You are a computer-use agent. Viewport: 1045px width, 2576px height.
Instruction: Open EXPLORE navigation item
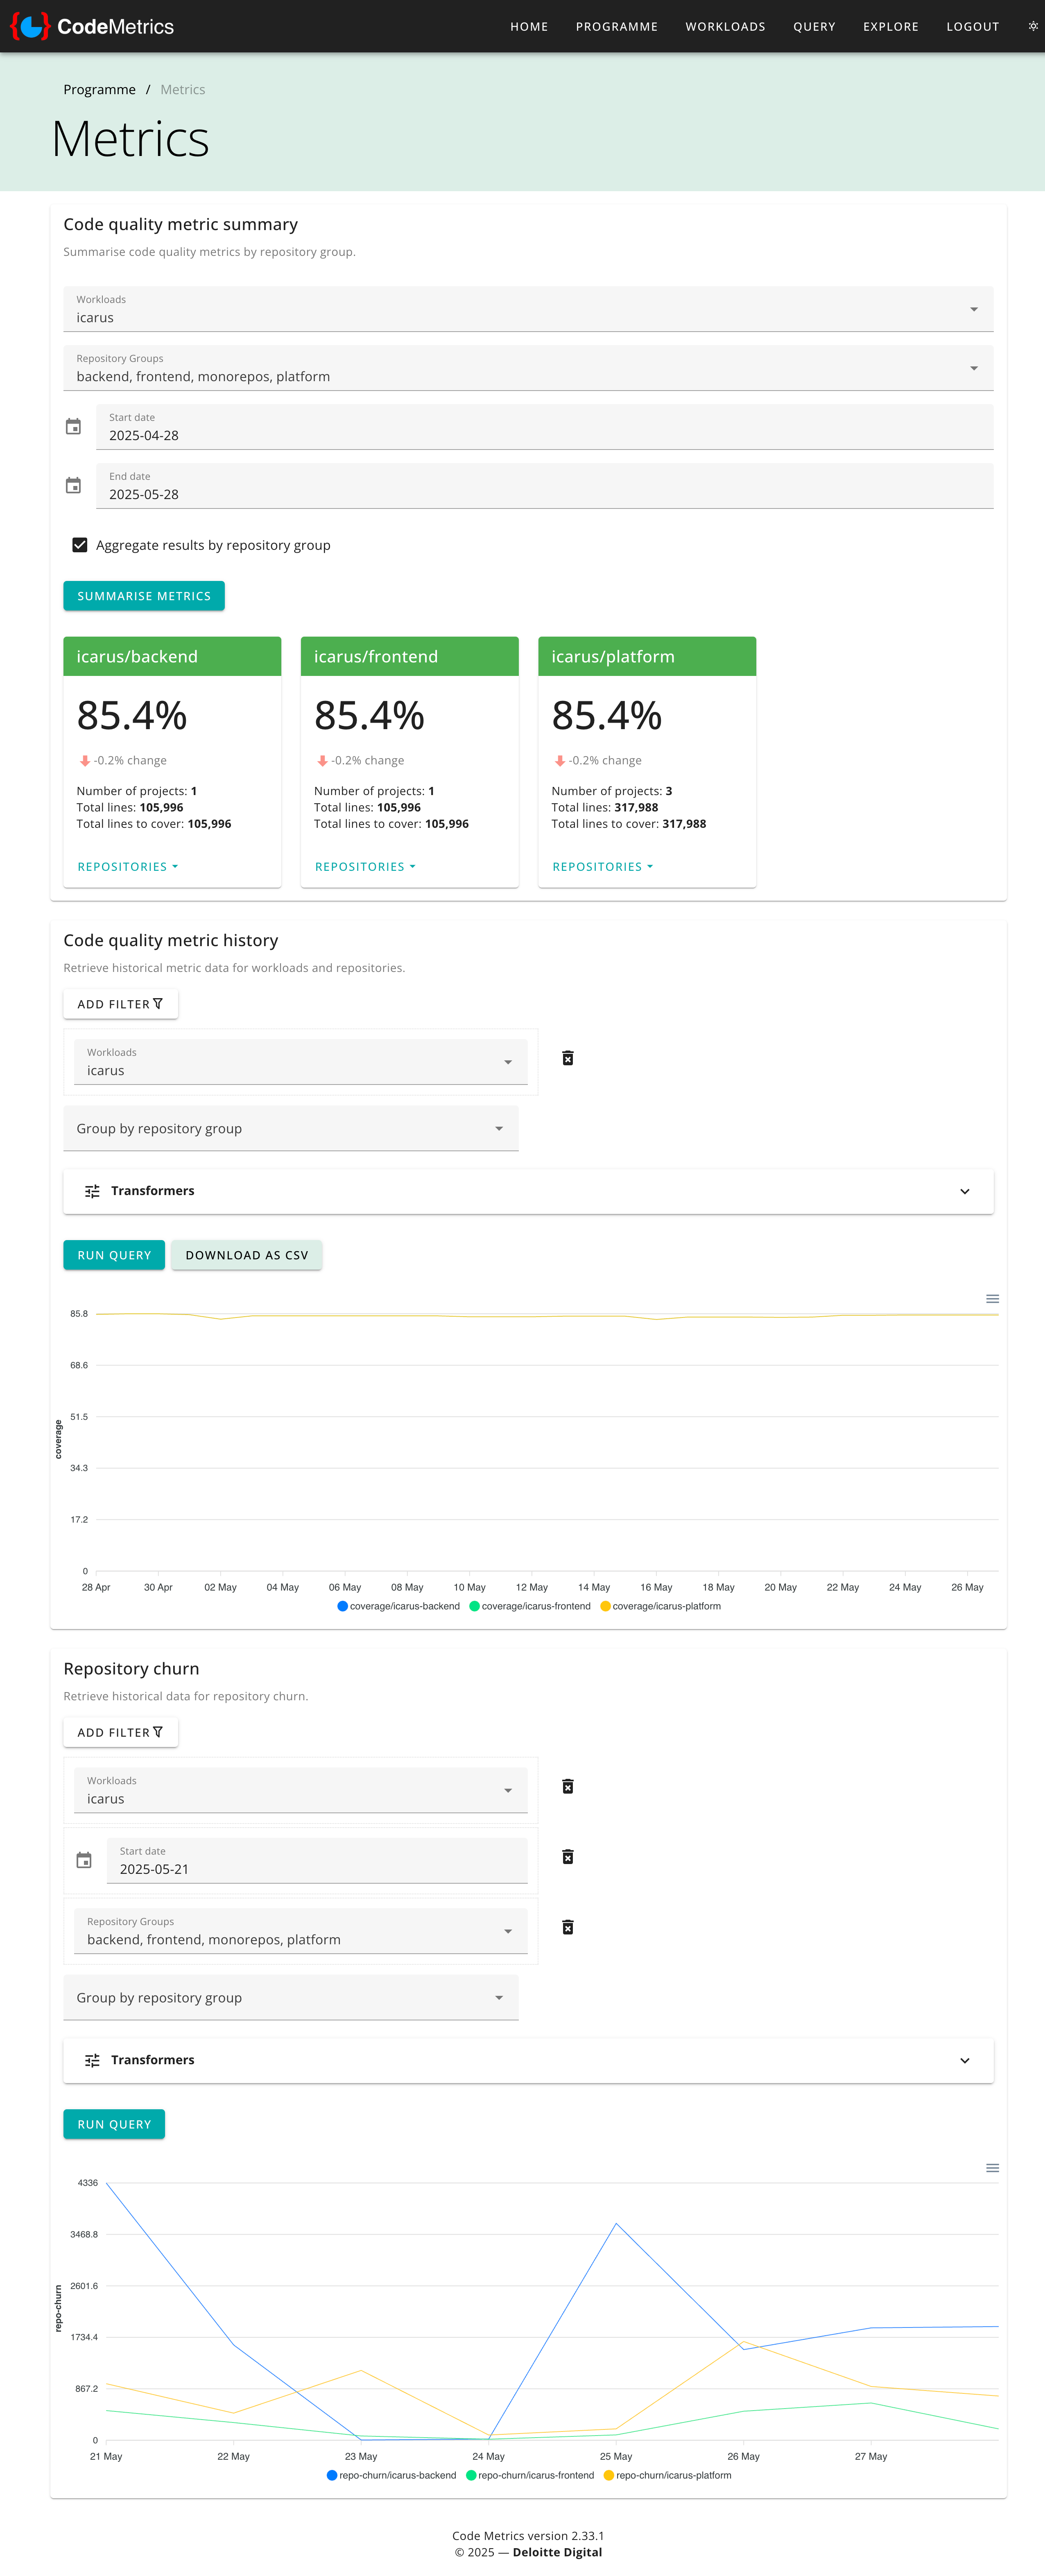pos(891,27)
